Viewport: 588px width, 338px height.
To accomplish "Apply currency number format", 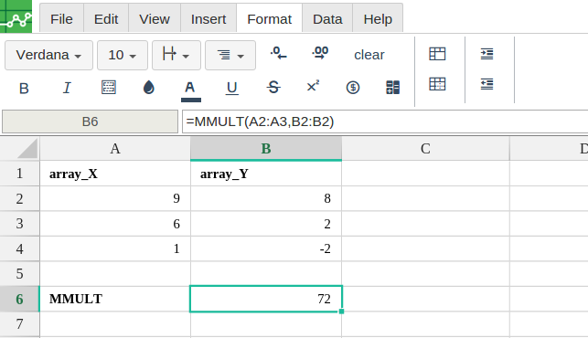I will coord(353,88).
